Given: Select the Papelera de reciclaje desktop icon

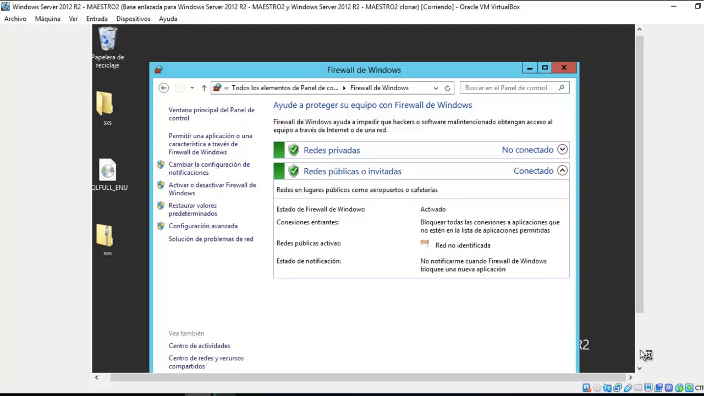Looking at the screenshot, I should coord(107,47).
